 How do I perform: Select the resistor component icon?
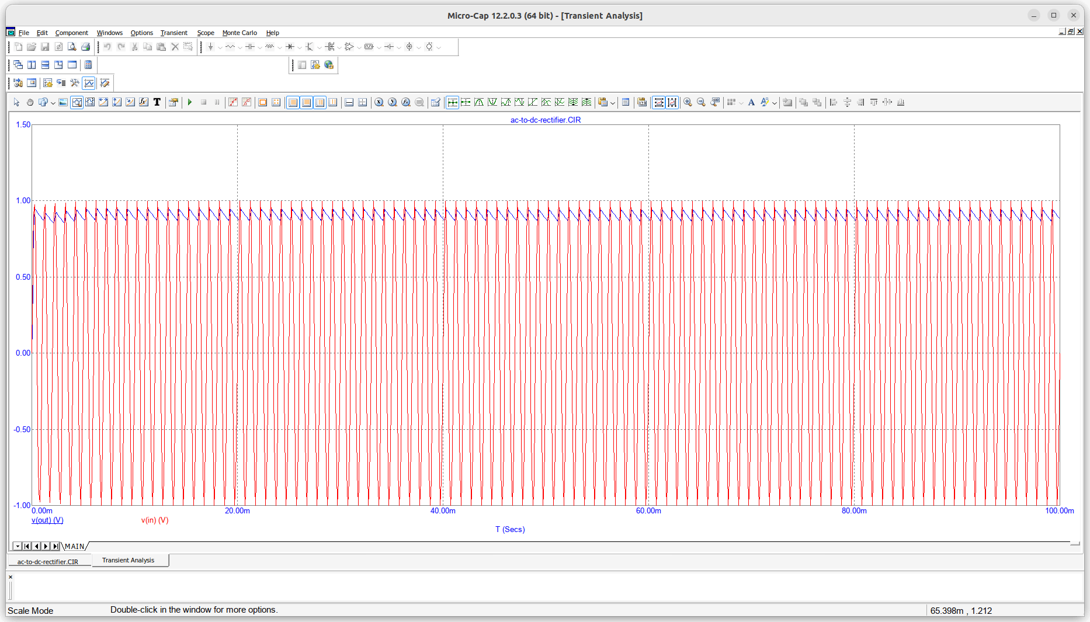[230, 47]
